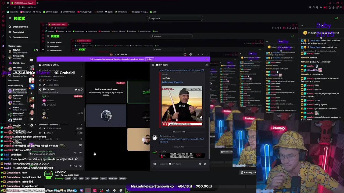Open the Instagram bookmark
This screenshot has width=344, height=193.
pyautogui.click(x=26, y=12)
